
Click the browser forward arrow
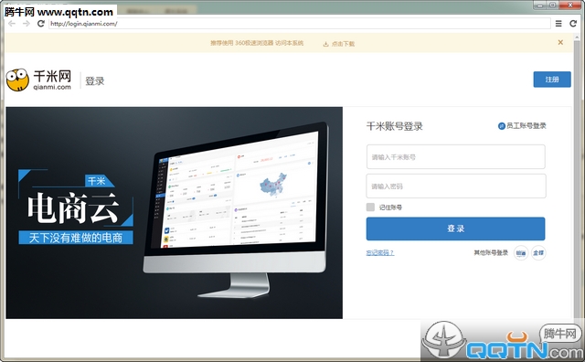(26, 24)
